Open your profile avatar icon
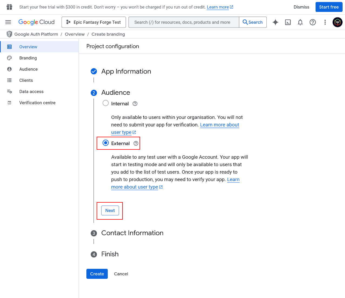 point(337,22)
